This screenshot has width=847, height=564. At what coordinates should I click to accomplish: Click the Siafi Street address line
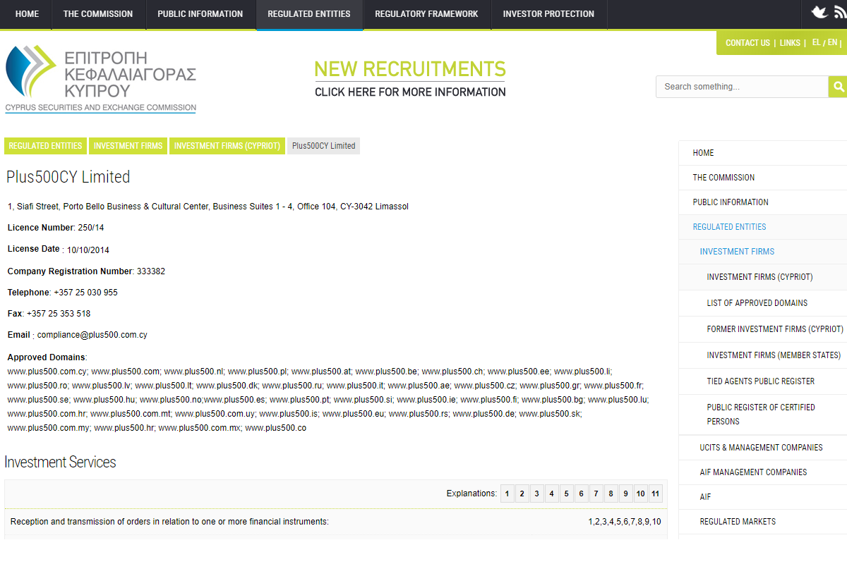point(208,207)
